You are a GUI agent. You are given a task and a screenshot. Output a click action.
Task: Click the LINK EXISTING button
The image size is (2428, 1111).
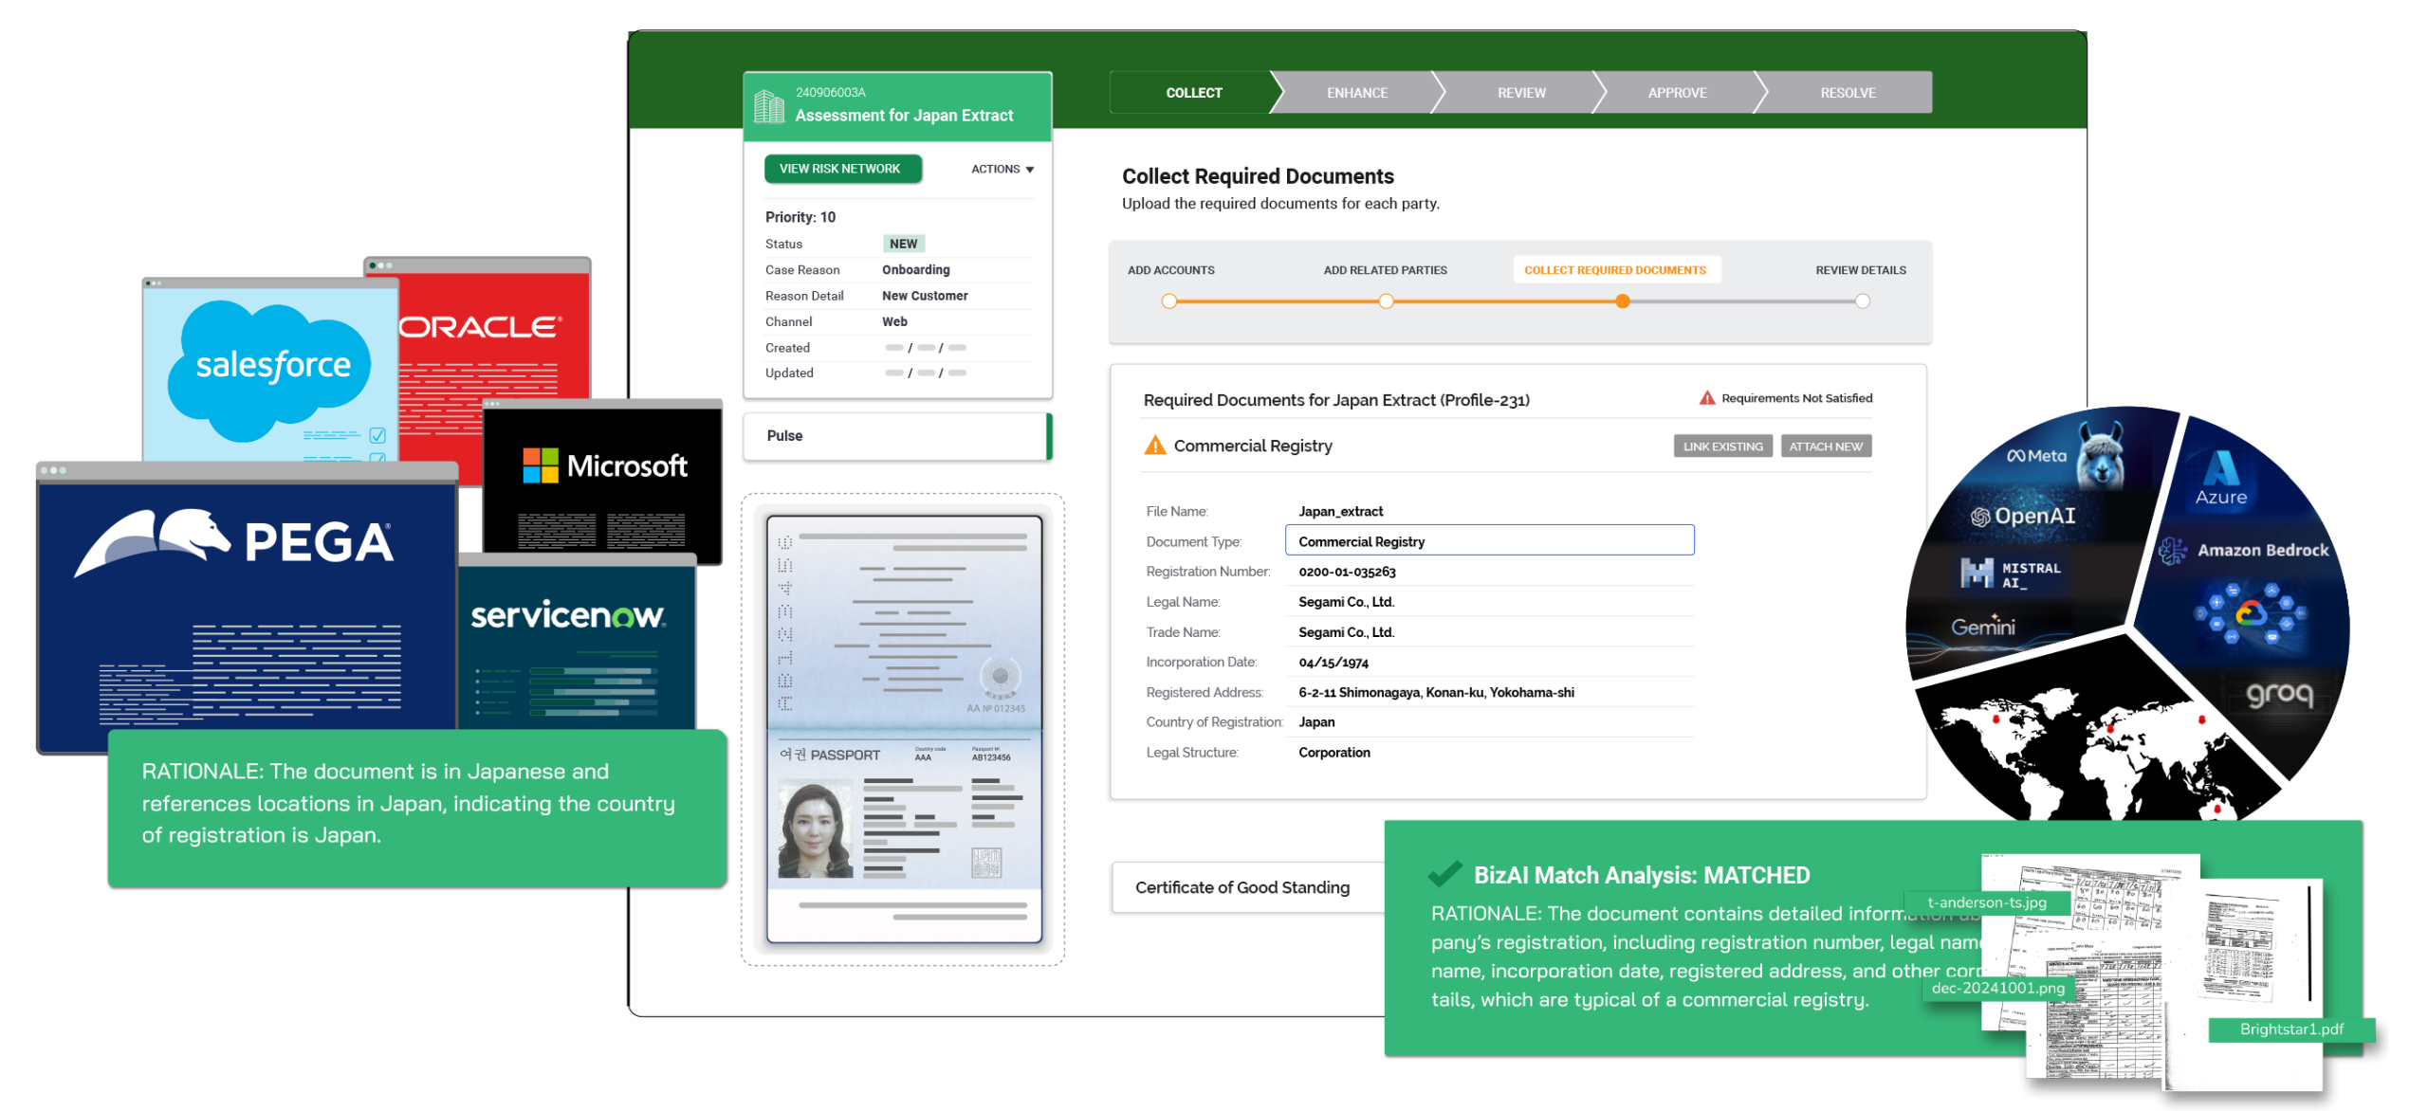pos(1722,446)
